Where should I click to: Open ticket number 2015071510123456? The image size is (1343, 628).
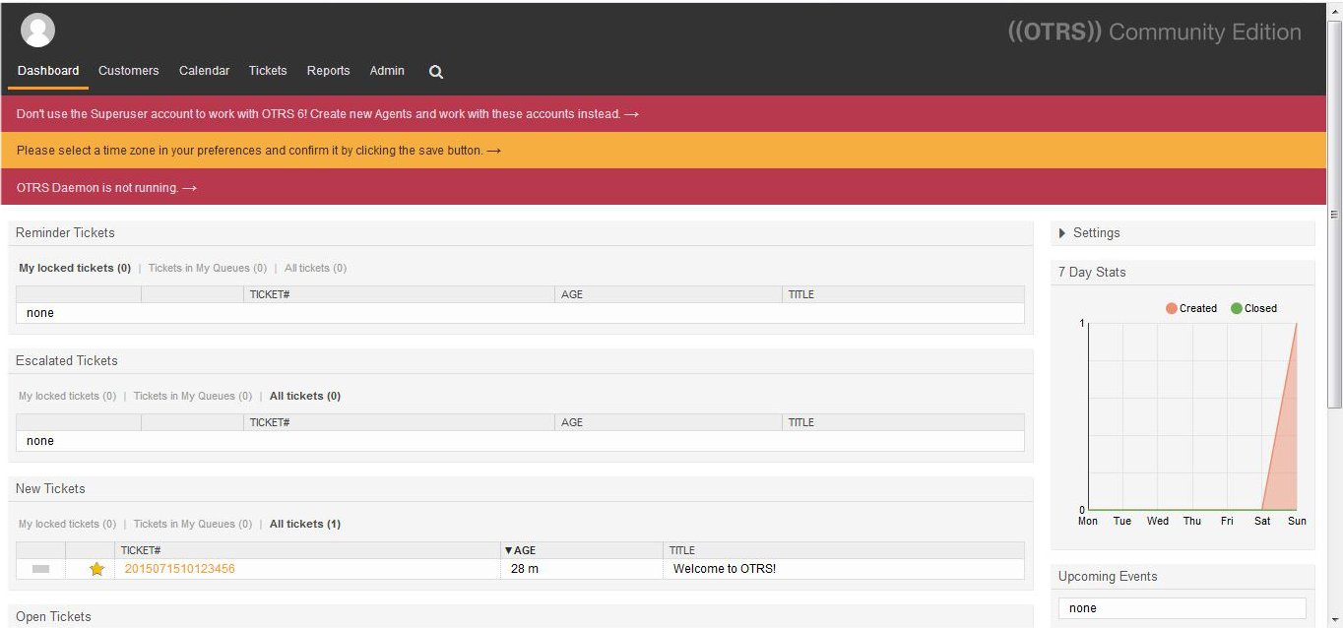tap(179, 569)
